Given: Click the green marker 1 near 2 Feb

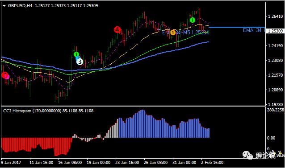Looking at the screenshot, I should pos(193,20).
